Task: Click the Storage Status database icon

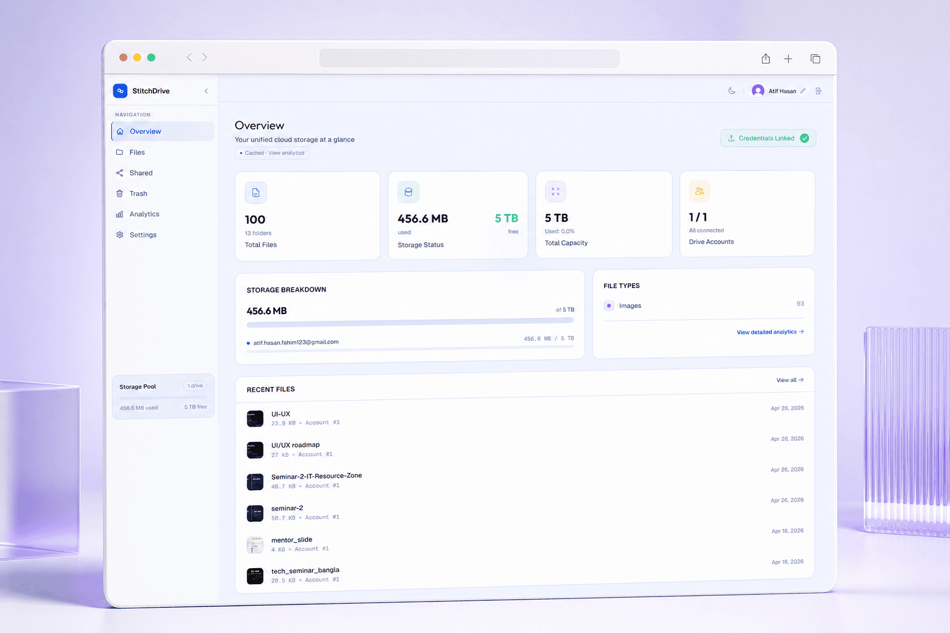Action: pos(408,192)
